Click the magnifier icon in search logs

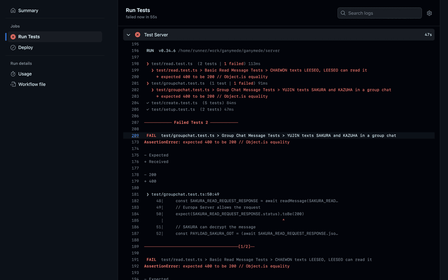[x=343, y=13]
